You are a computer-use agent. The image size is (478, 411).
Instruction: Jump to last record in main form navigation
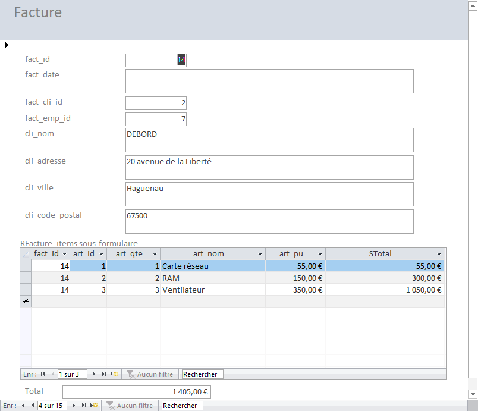coord(83,406)
